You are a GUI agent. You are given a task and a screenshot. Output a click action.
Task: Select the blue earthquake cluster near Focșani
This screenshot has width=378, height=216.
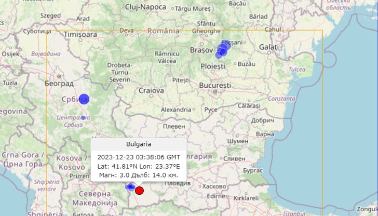(x=223, y=49)
